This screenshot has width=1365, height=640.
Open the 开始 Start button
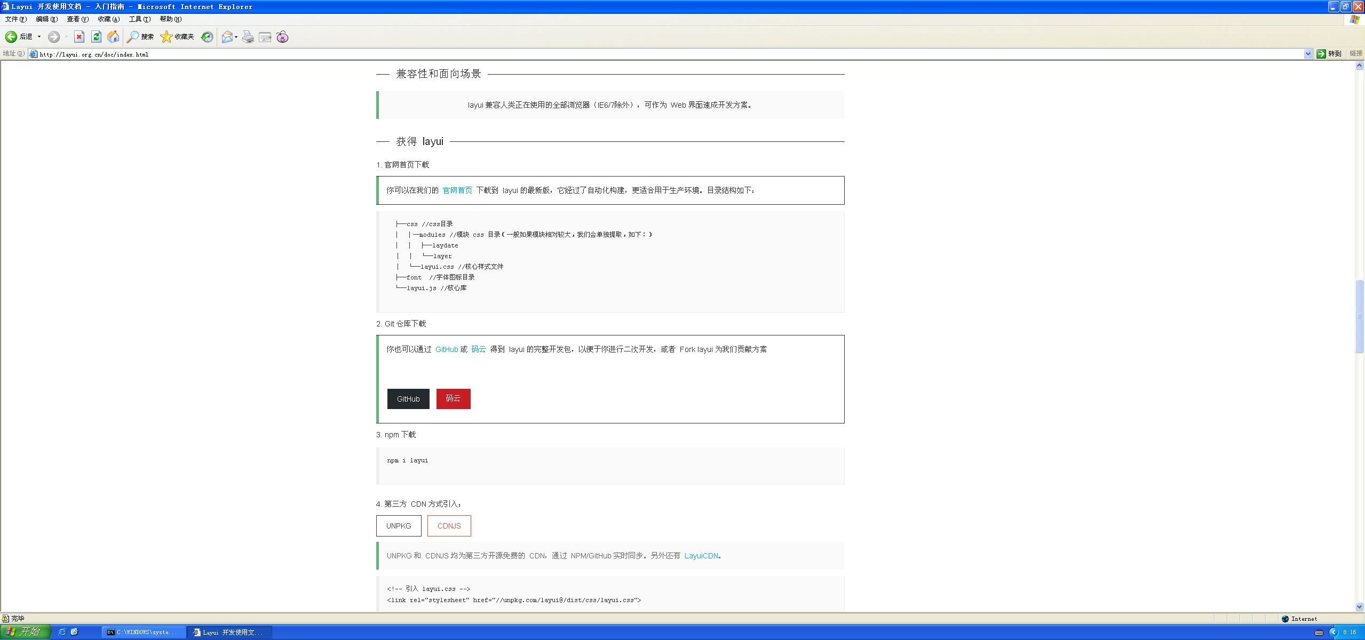pos(25,632)
